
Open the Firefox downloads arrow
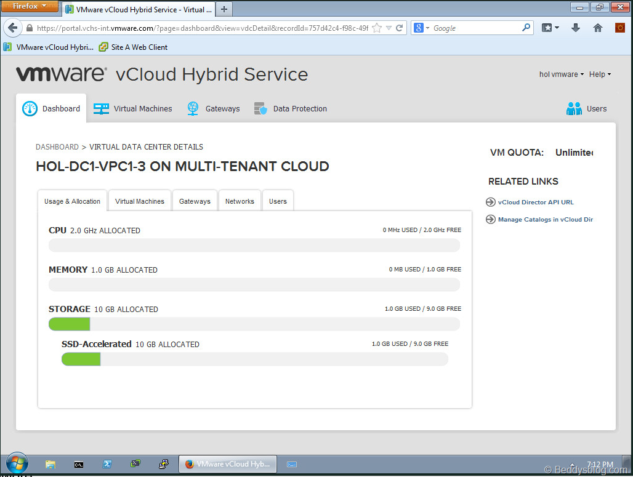coord(576,28)
